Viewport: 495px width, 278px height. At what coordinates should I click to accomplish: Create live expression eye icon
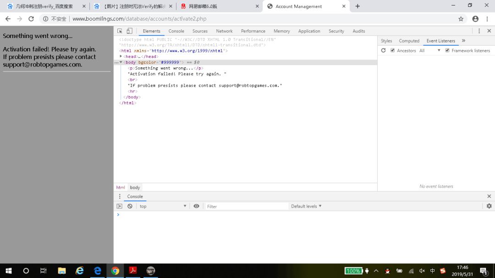pyautogui.click(x=196, y=206)
